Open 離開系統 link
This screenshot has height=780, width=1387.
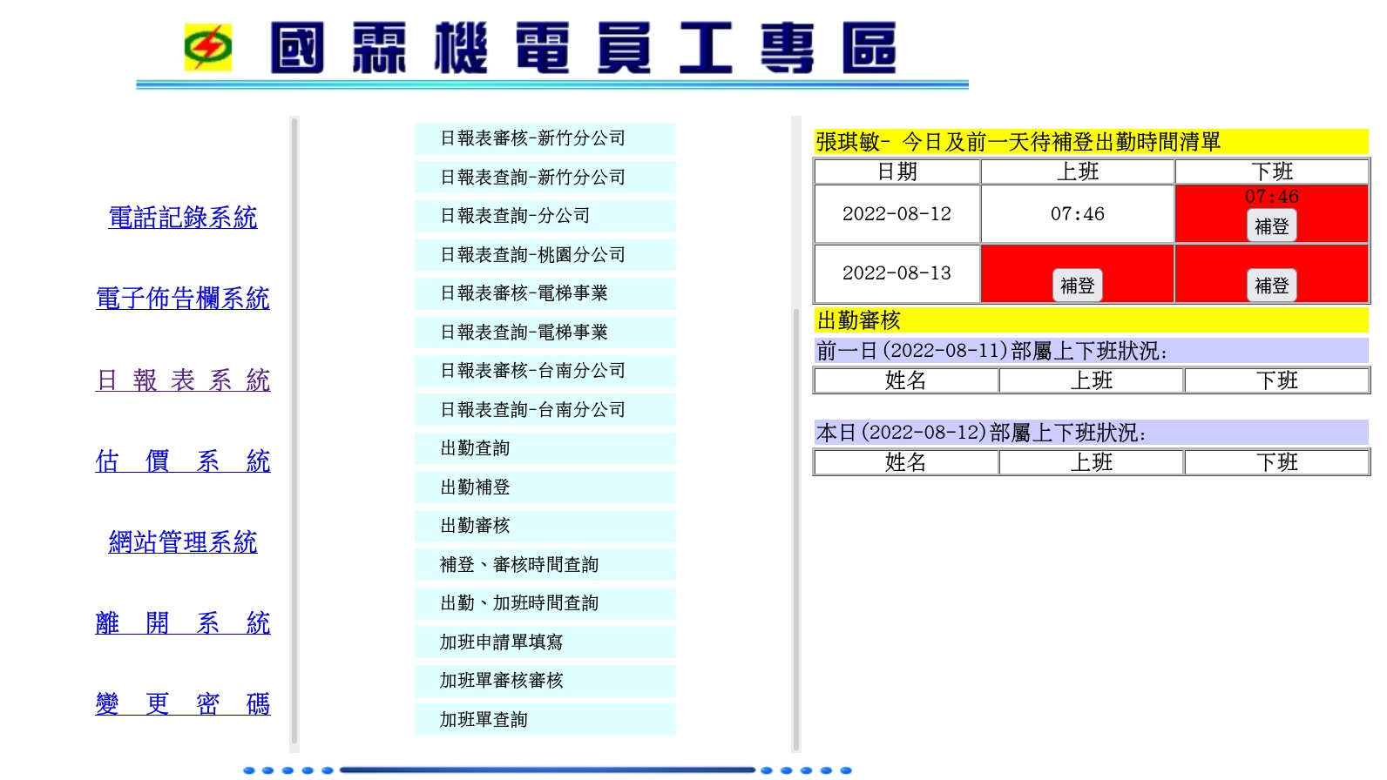183,623
